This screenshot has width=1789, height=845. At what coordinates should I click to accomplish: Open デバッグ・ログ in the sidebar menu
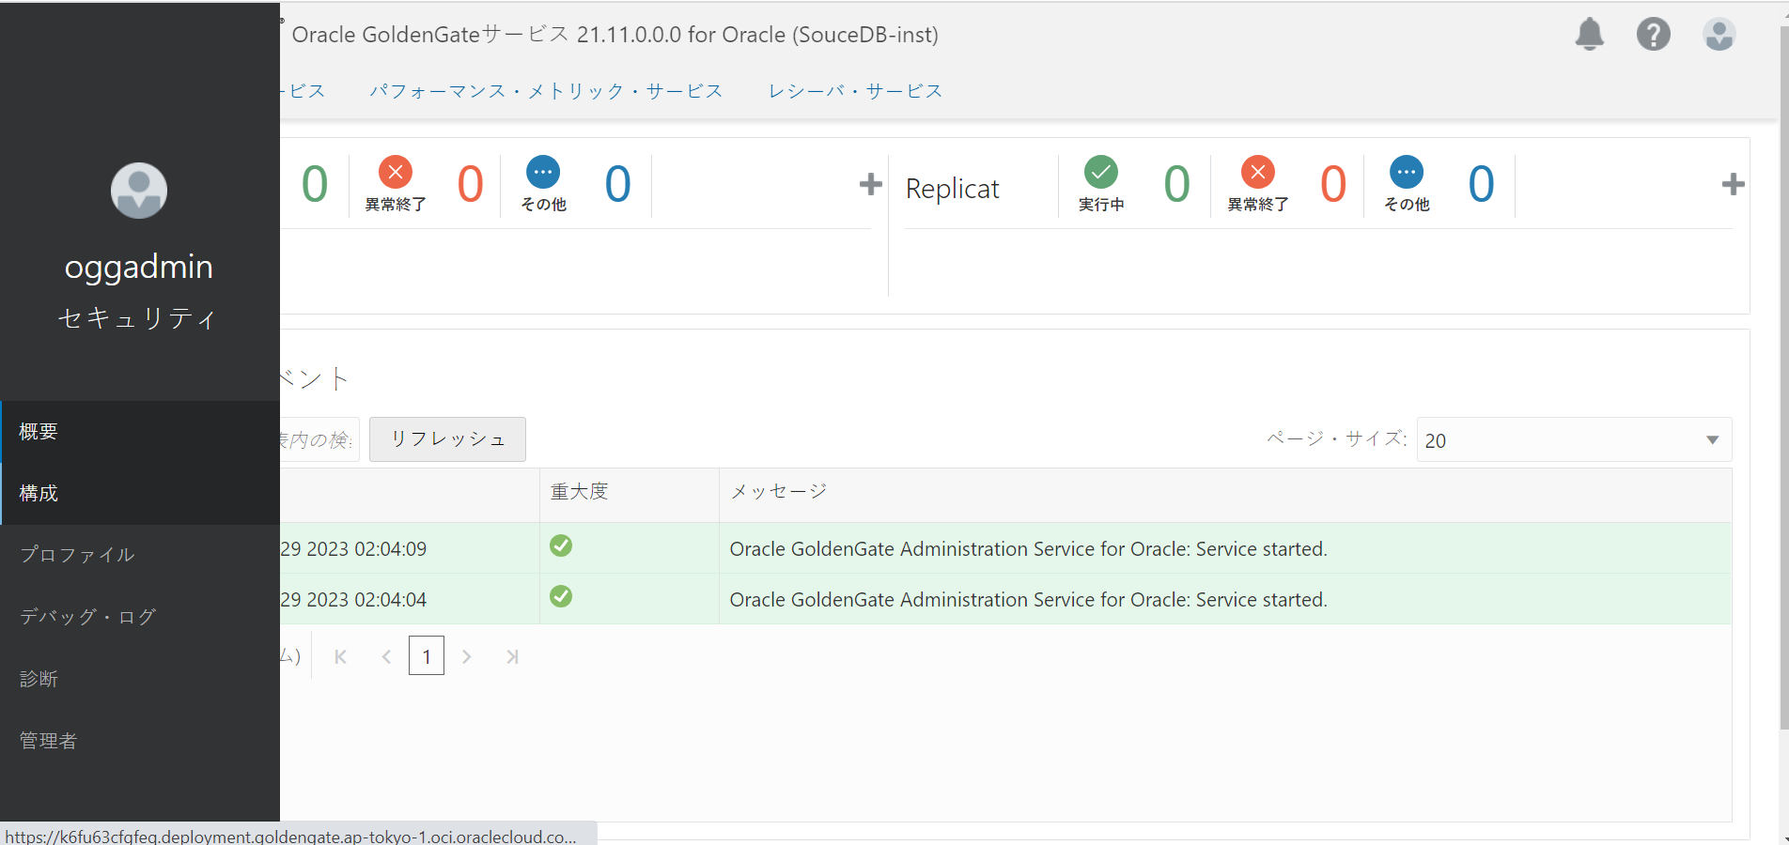[140, 618]
